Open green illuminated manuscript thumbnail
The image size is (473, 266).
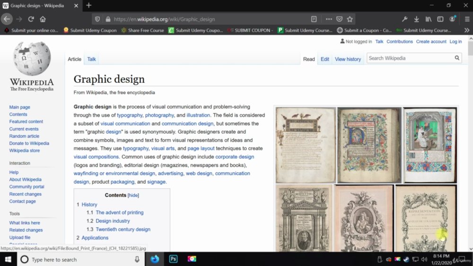430,145
